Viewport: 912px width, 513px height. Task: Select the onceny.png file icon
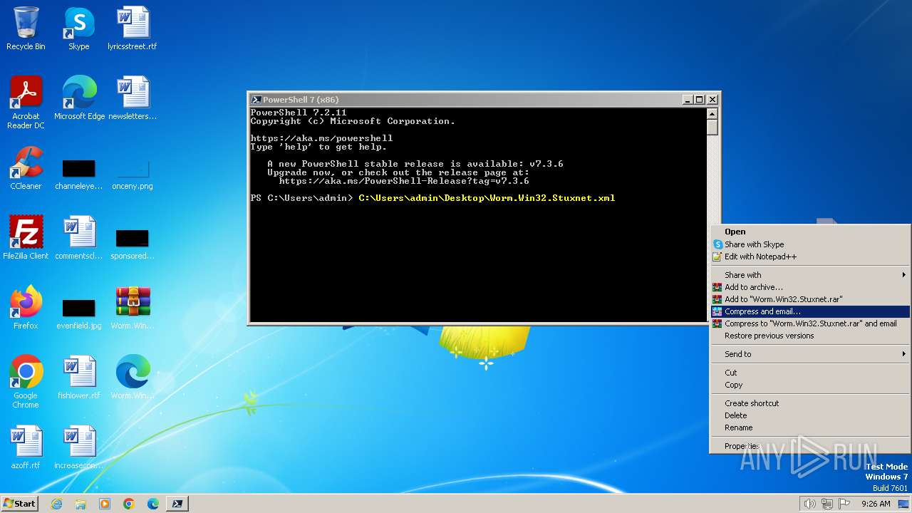click(x=133, y=175)
